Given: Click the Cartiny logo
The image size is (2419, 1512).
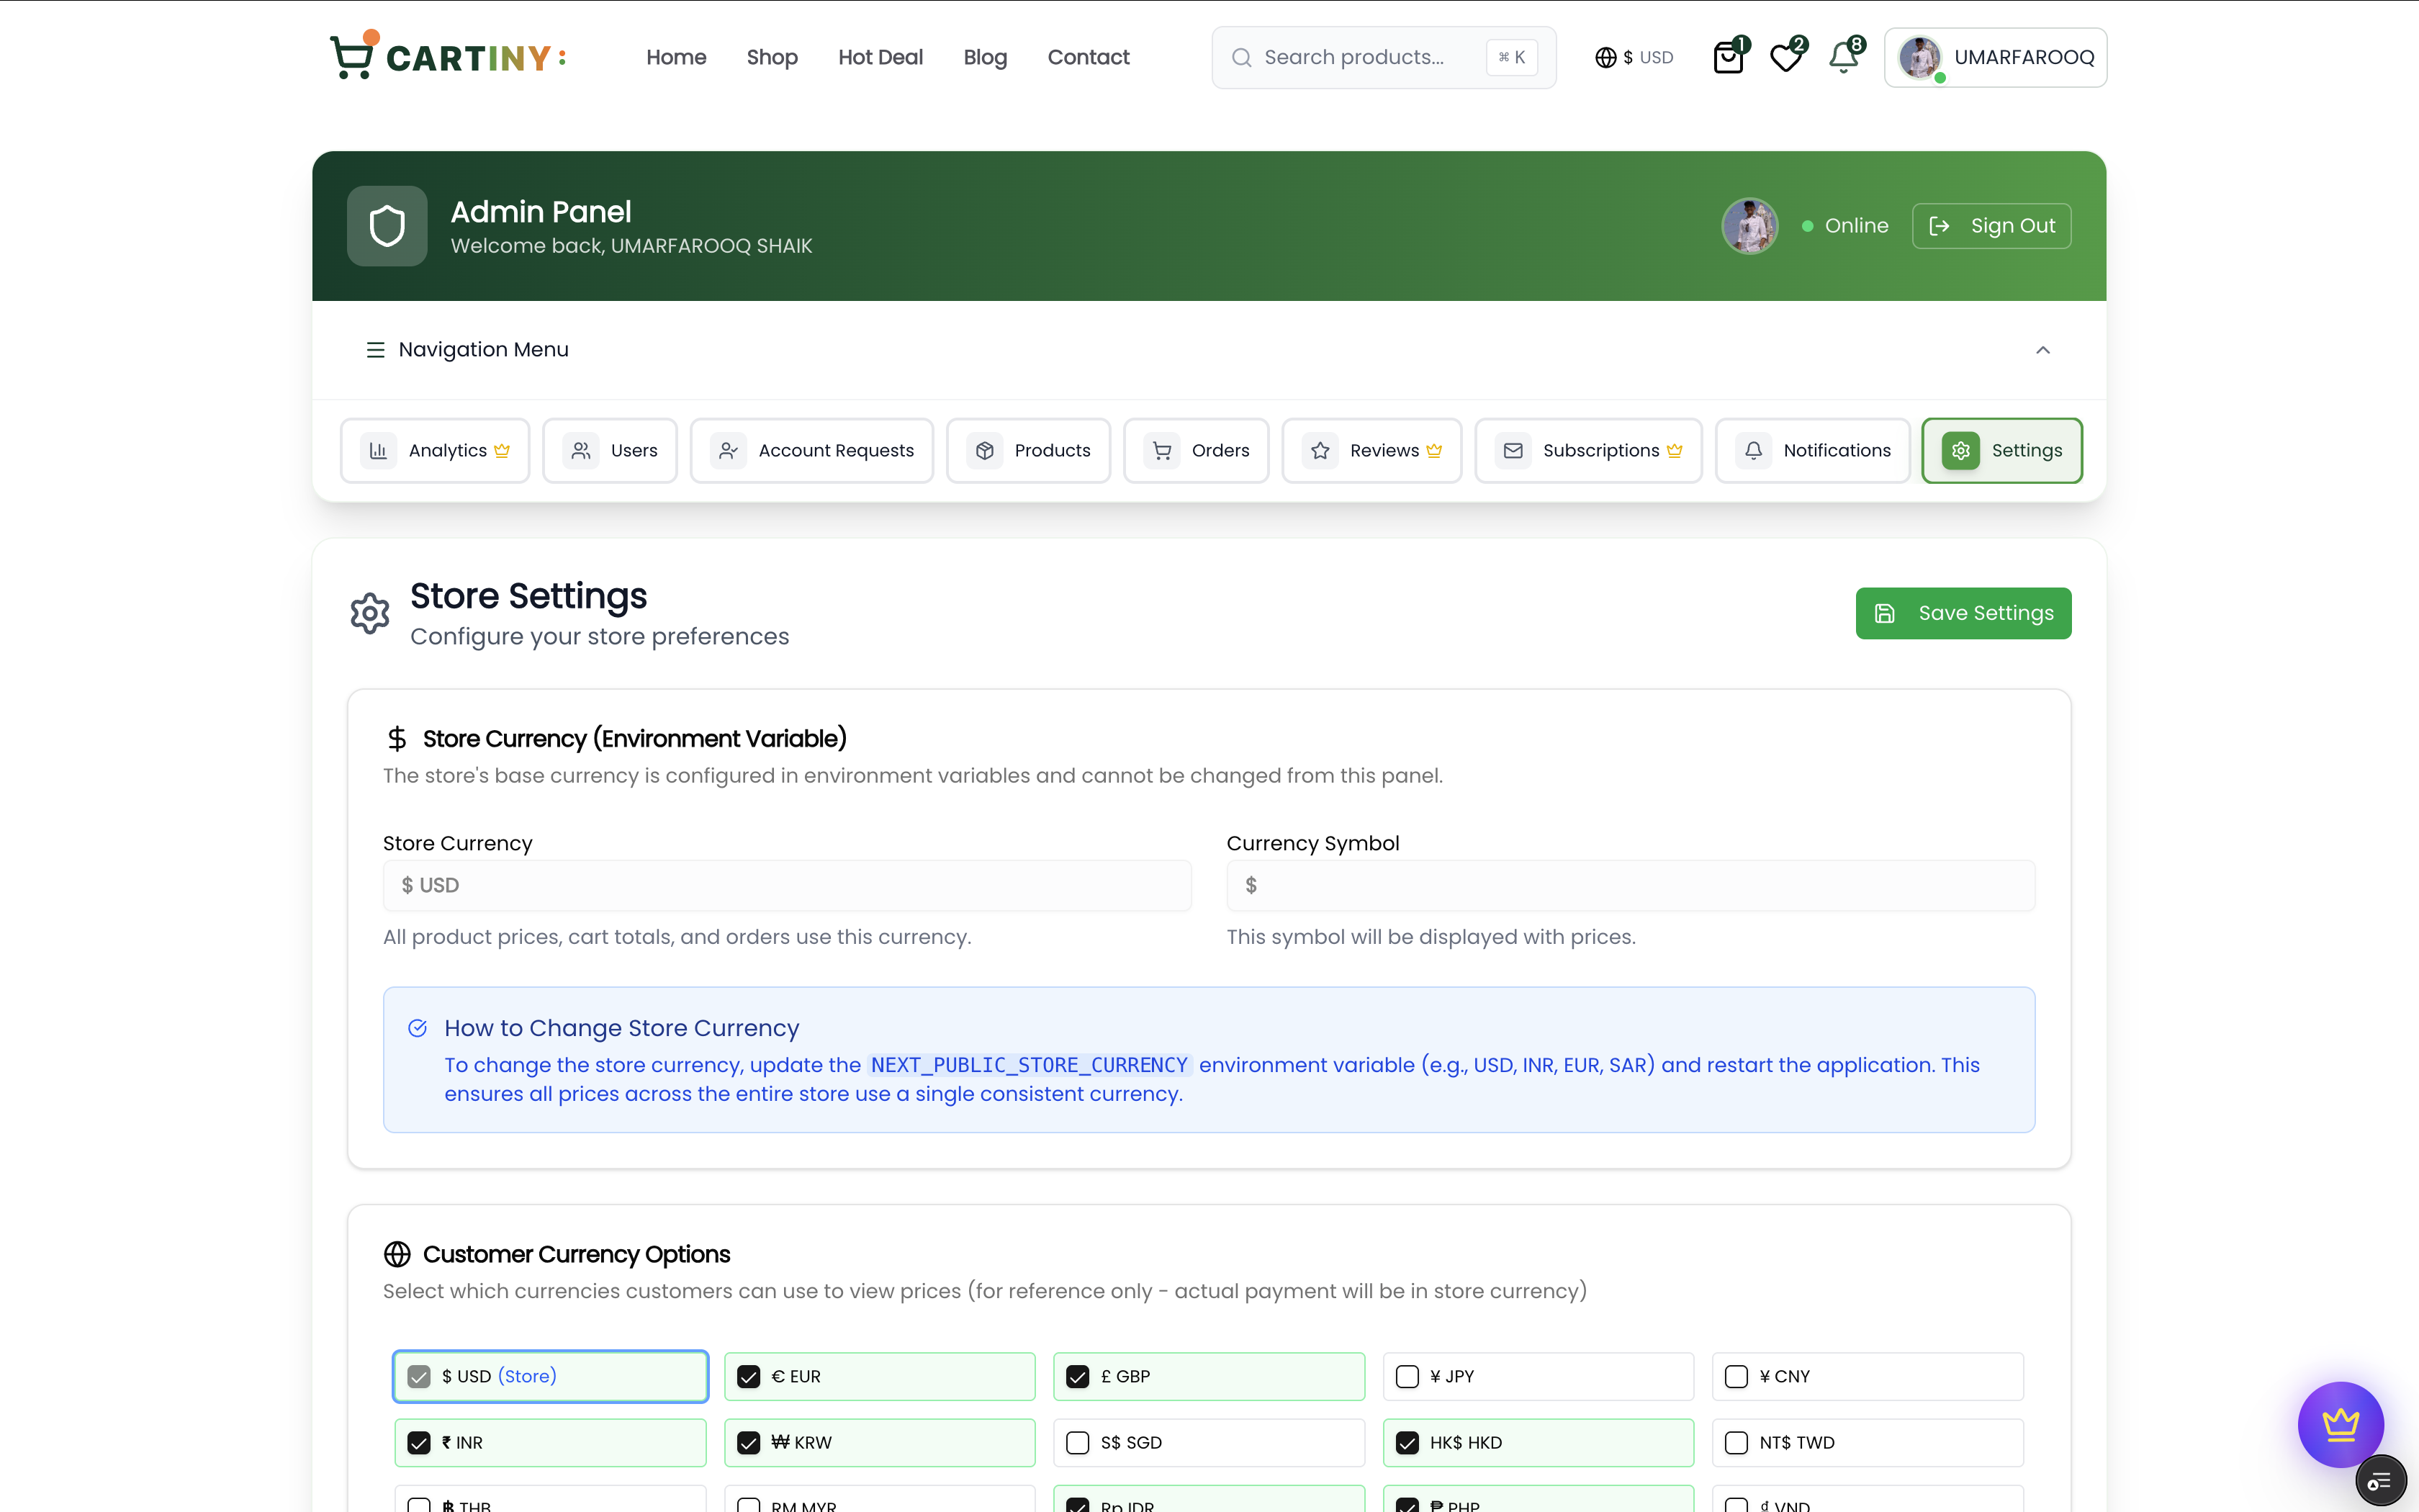Looking at the screenshot, I should click(x=449, y=57).
